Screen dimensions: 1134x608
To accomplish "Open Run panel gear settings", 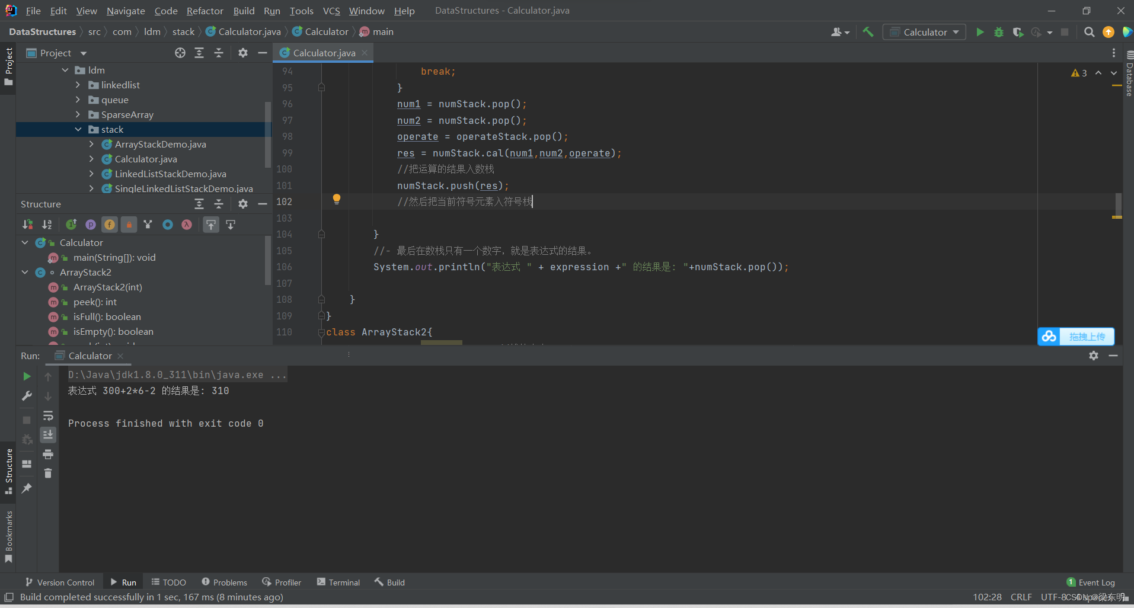I will tap(1094, 356).
